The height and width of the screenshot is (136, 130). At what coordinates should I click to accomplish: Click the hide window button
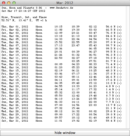(65, 133)
